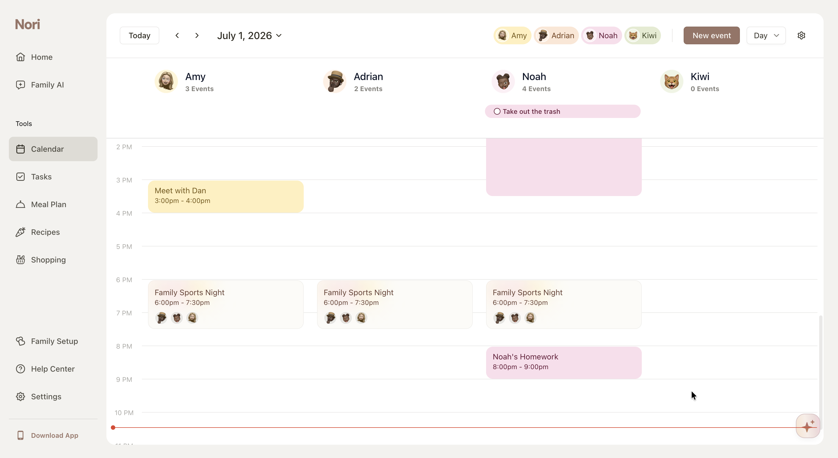The image size is (838, 458).
Task: Click the 10 PM time label
Action: [124, 413]
